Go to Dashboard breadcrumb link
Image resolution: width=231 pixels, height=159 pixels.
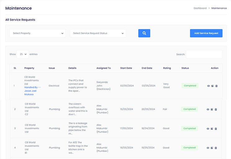[200, 8]
